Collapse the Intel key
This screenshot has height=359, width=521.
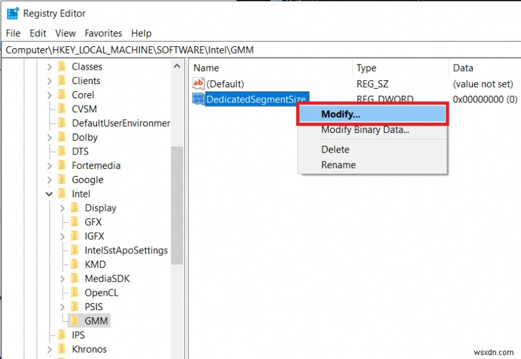(x=49, y=194)
